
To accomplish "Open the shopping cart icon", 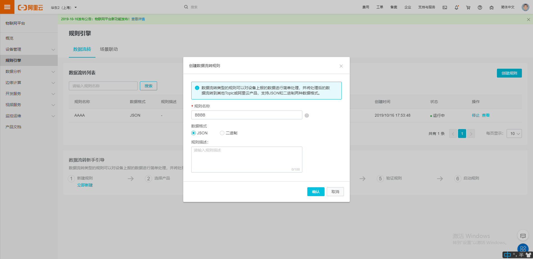I will [x=468, y=7].
